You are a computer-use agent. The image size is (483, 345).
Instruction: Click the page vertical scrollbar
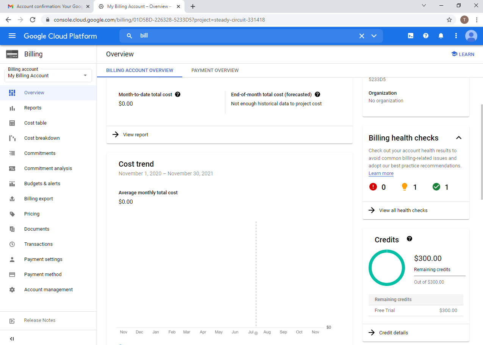[481, 151]
